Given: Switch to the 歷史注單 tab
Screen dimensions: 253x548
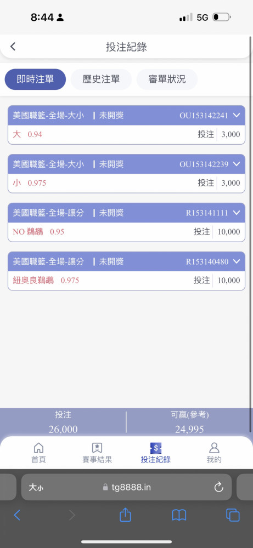Looking at the screenshot, I should click(x=101, y=79).
